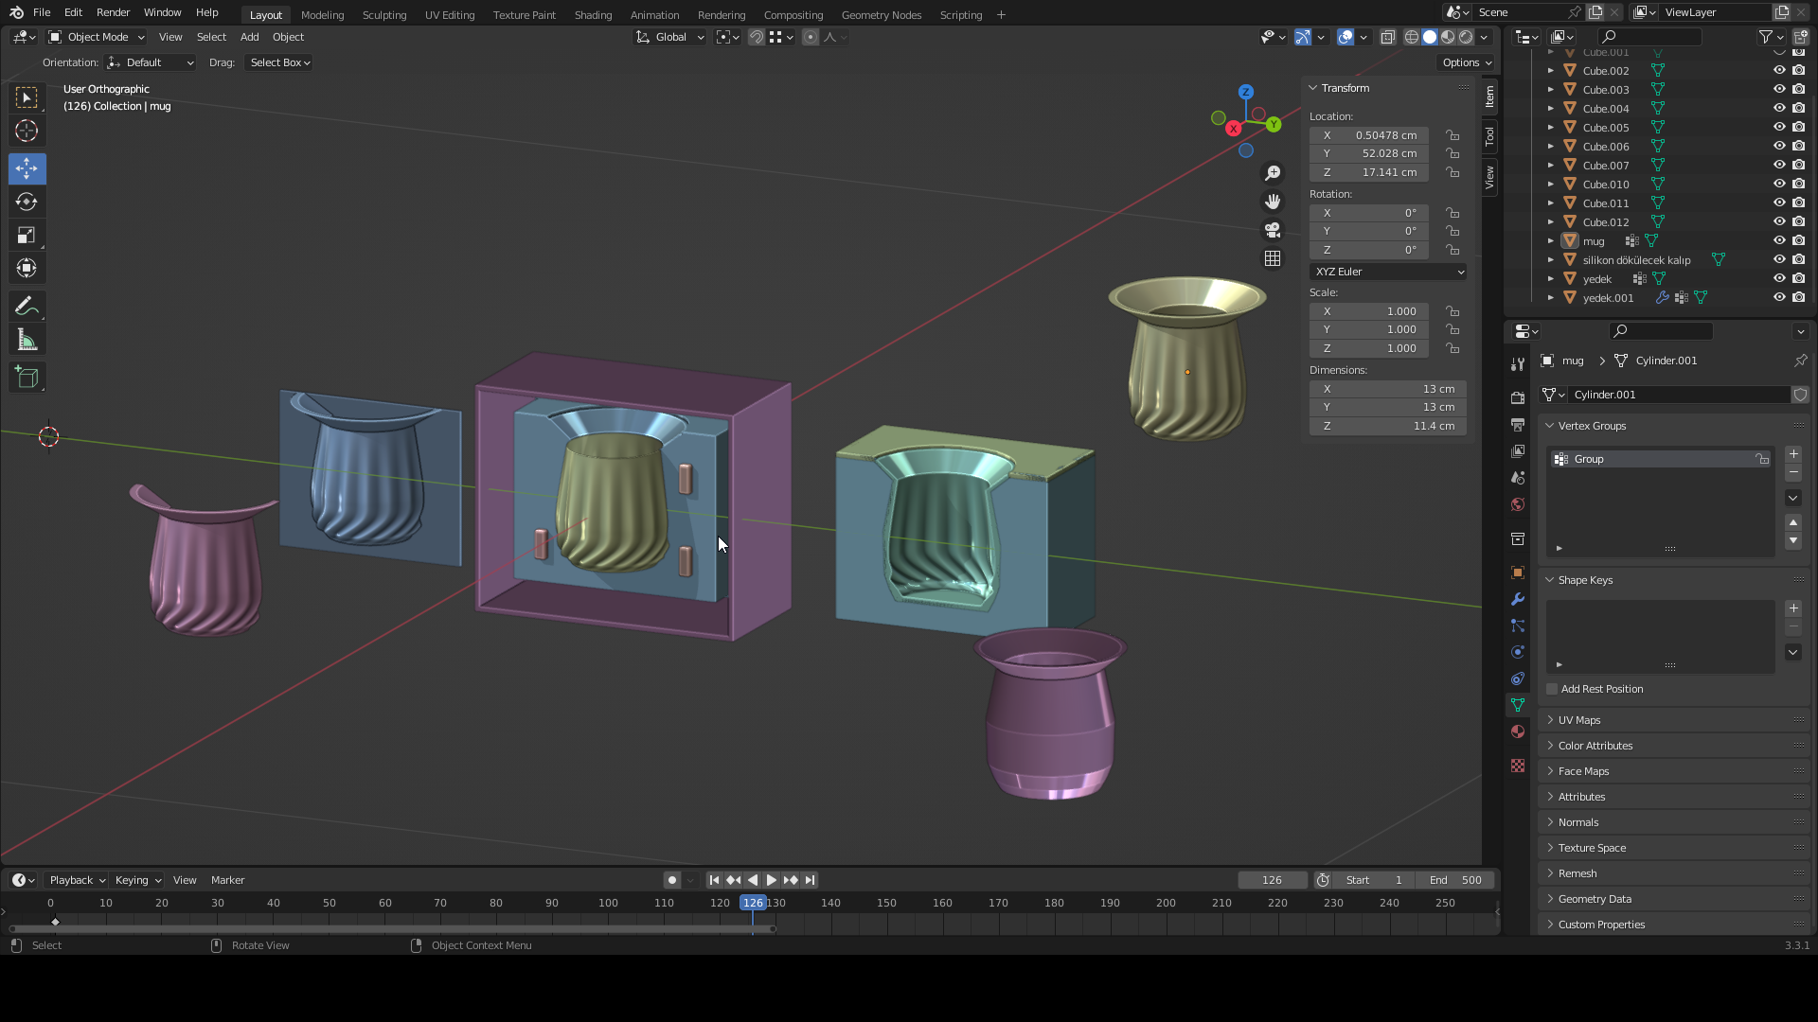This screenshot has height=1022, width=1818.
Task: Click the Options button in viewport header
Action: pos(1466,62)
